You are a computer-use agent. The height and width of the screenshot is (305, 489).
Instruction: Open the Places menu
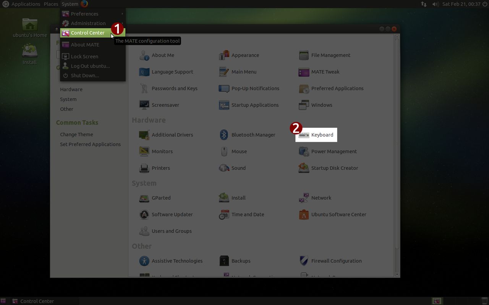pyautogui.click(x=51, y=4)
